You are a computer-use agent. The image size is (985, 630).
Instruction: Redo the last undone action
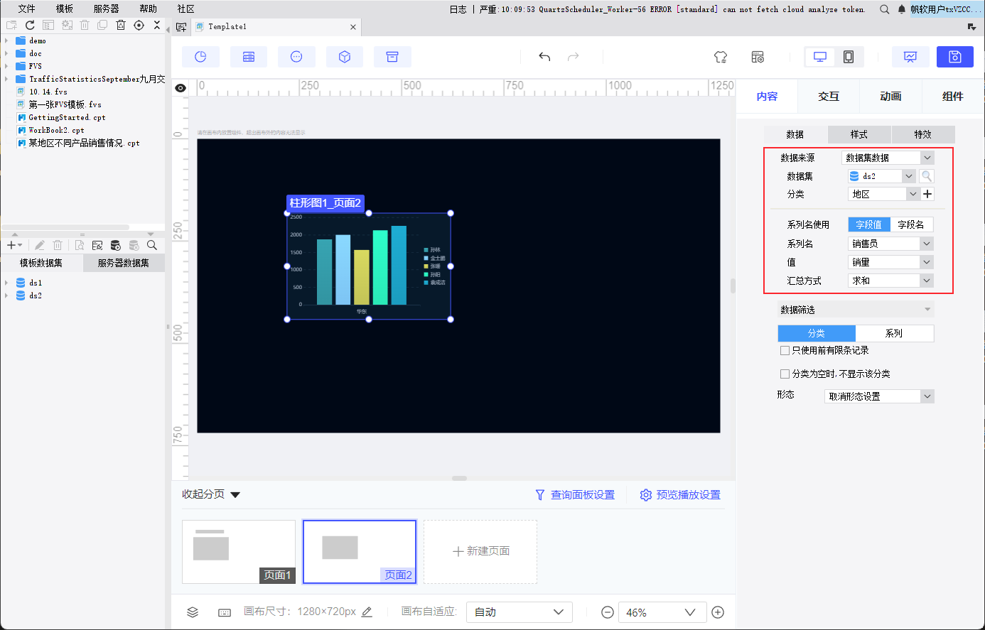pyautogui.click(x=574, y=57)
